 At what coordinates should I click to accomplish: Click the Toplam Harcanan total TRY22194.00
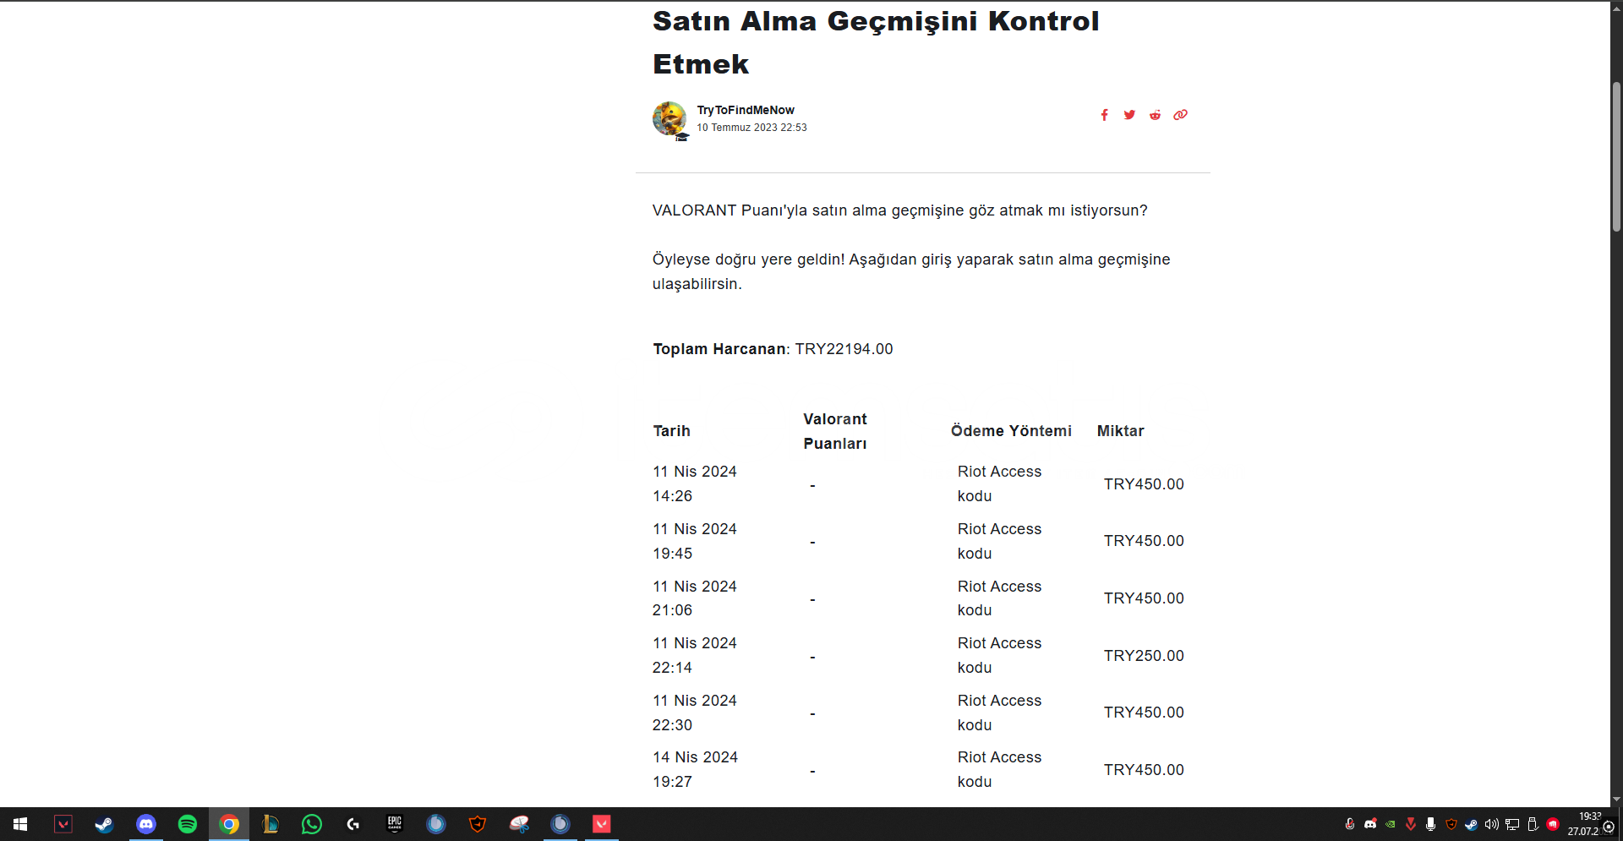point(844,349)
